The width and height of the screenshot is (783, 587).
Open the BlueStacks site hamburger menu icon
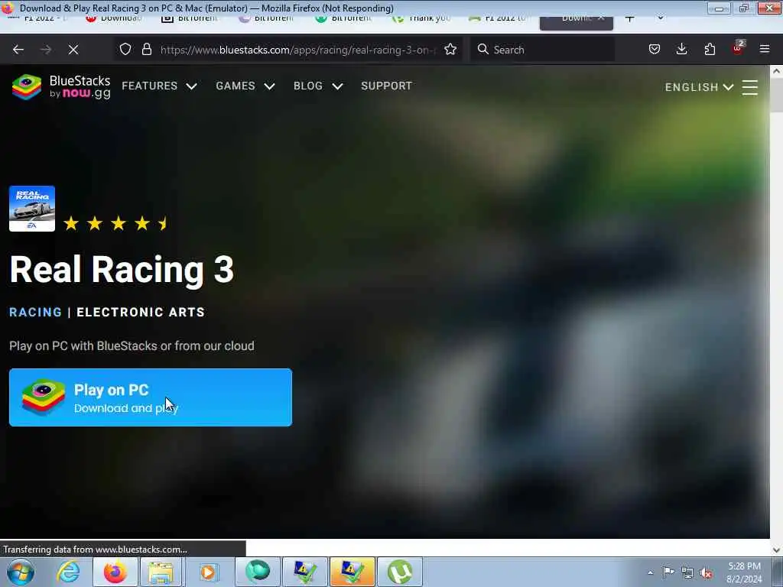750,87
